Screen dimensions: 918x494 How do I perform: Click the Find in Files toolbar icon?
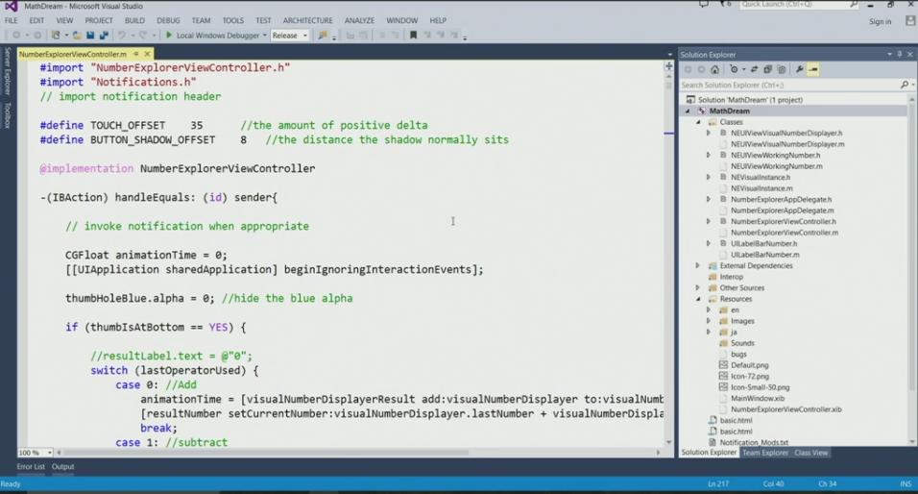pos(323,36)
